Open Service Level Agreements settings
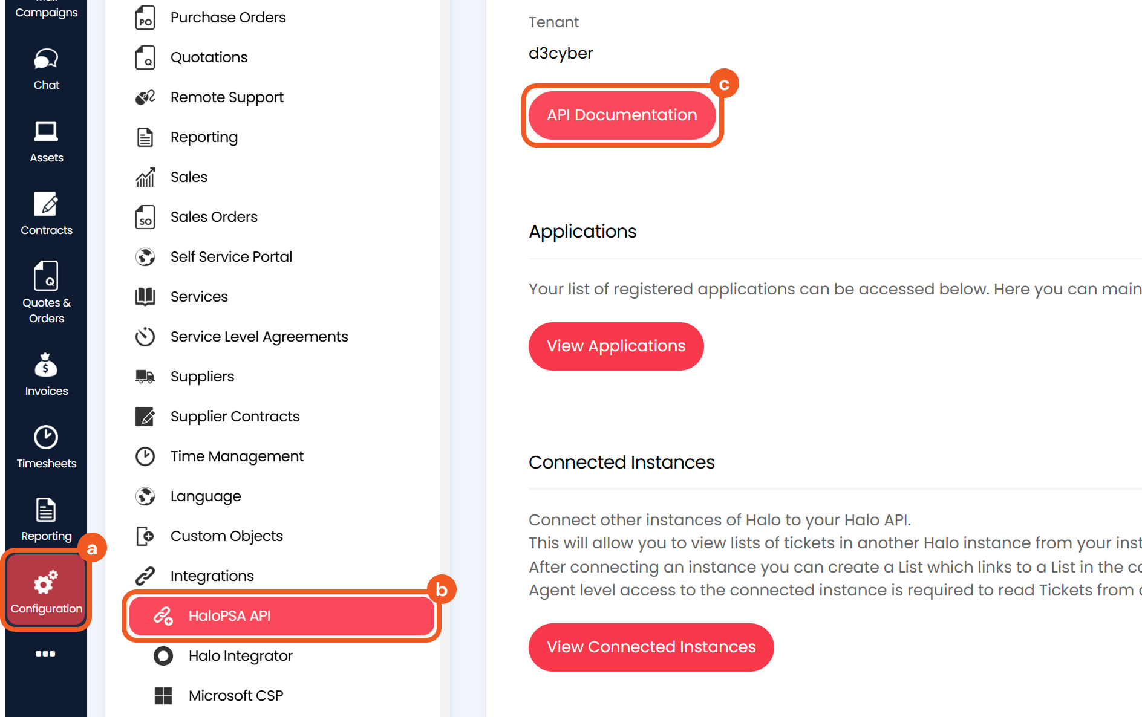Viewport: 1142px width, 717px height. click(259, 336)
